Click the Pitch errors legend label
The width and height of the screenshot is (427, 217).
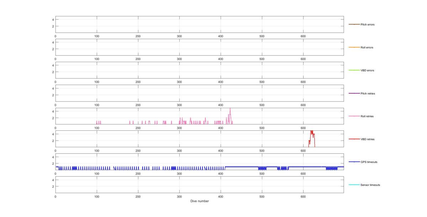[368, 25]
